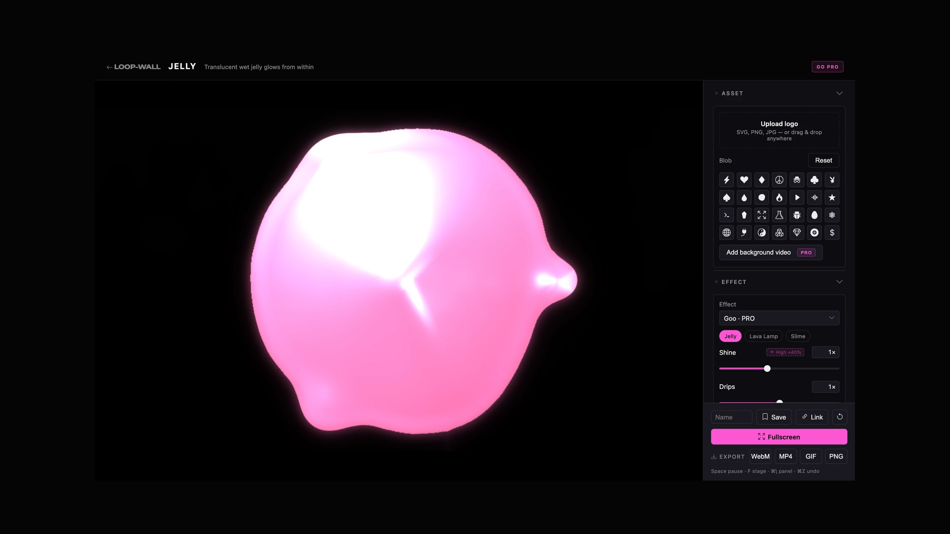This screenshot has height=534, width=950.
Task: Pick the power plug shape
Action: pyautogui.click(x=744, y=233)
